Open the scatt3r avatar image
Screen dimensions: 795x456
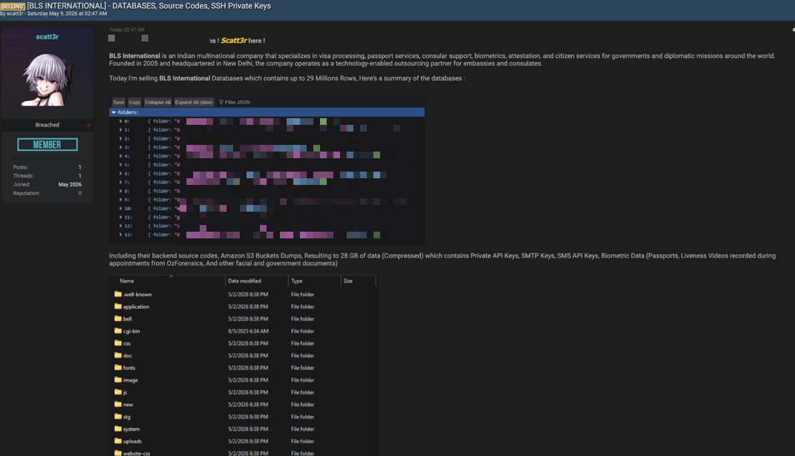47,80
